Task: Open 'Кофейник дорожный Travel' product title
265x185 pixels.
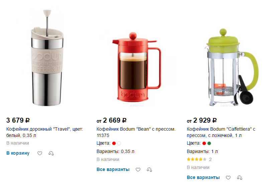Action: click(45, 132)
